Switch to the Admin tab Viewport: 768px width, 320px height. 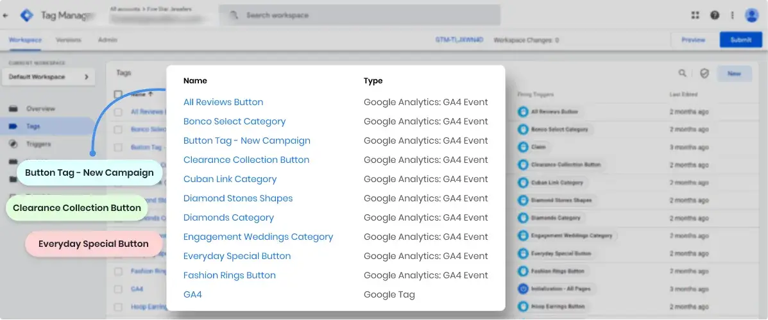[108, 40]
